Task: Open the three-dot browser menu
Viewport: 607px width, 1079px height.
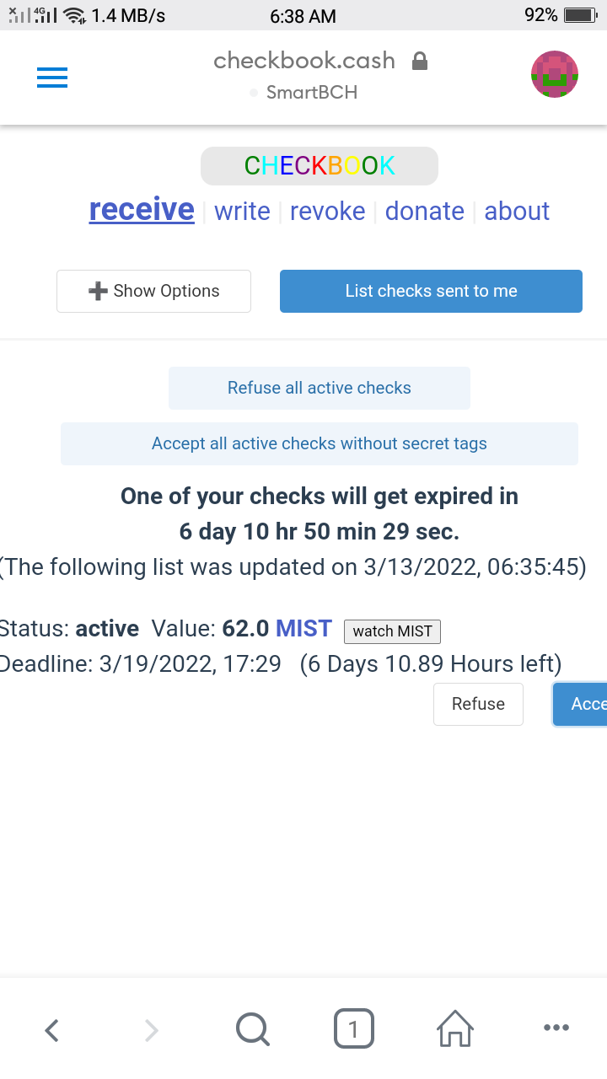Action: pyautogui.click(x=556, y=1028)
